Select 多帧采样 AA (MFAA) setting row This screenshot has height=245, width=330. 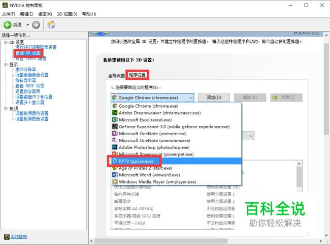click(175, 208)
